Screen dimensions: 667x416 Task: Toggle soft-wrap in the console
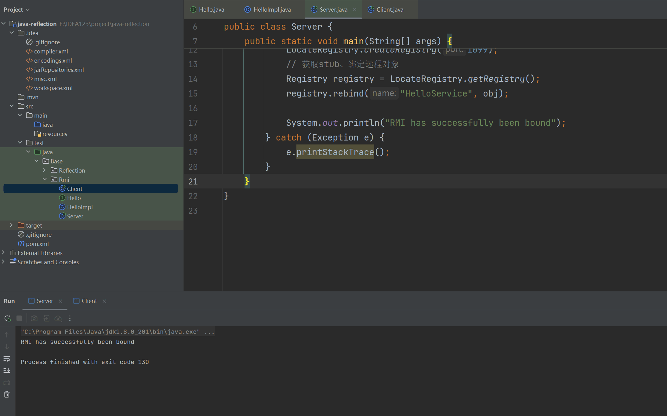(x=7, y=359)
